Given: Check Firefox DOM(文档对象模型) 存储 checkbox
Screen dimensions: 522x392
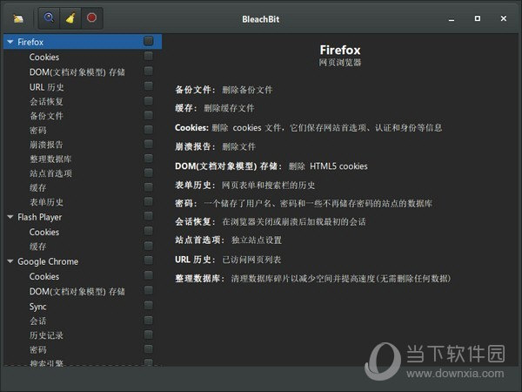Looking at the screenshot, I should point(149,71).
